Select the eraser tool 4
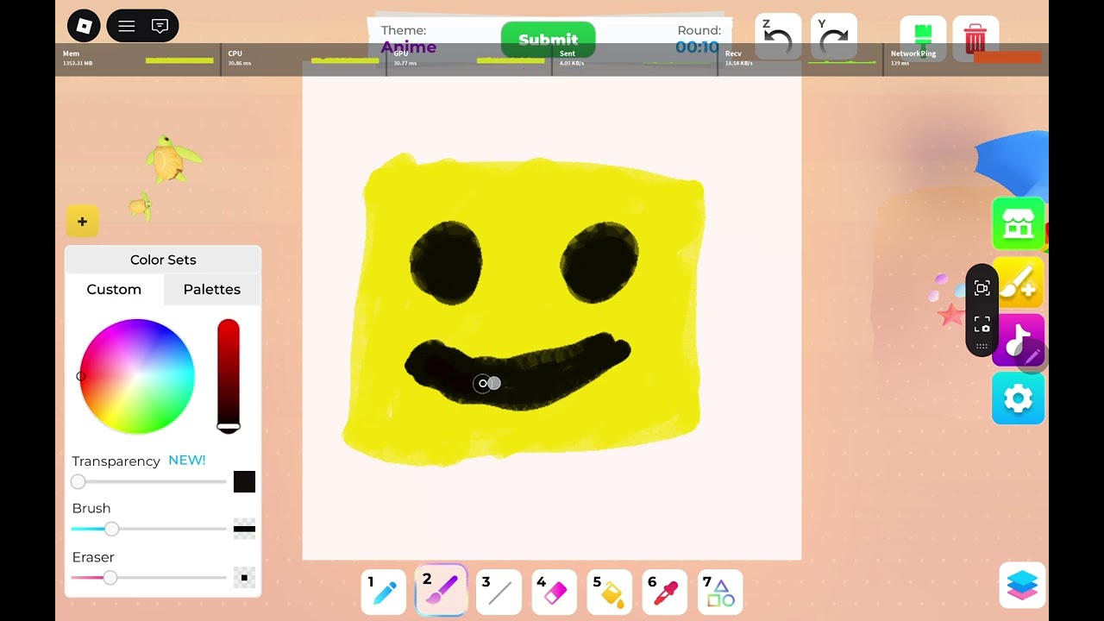Viewport: 1104px width, 621px height. [x=555, y=592]
